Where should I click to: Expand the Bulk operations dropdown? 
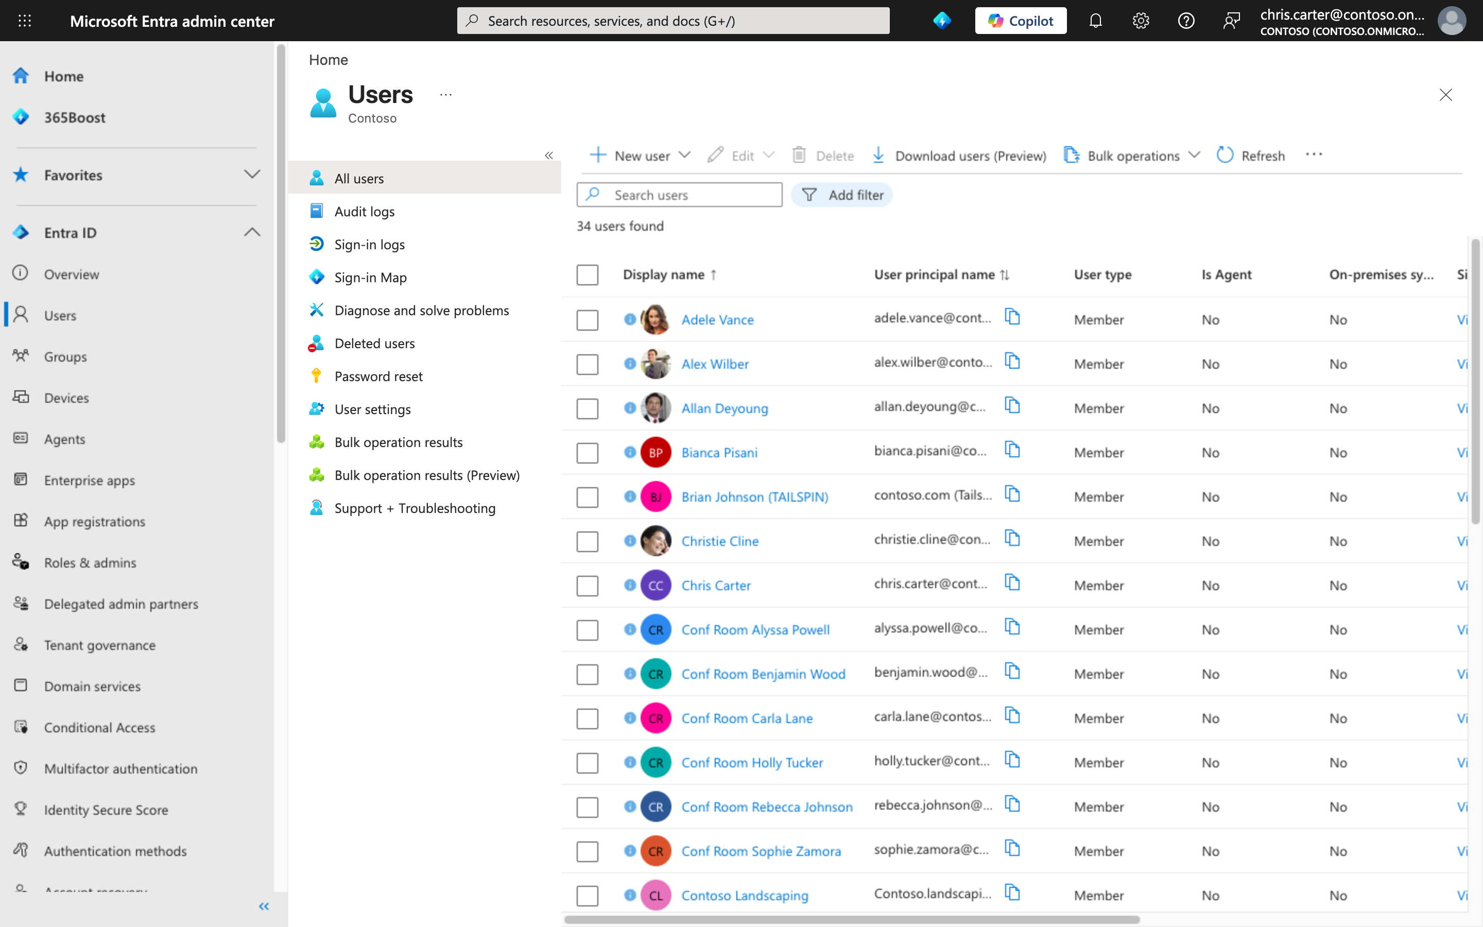1194,155
